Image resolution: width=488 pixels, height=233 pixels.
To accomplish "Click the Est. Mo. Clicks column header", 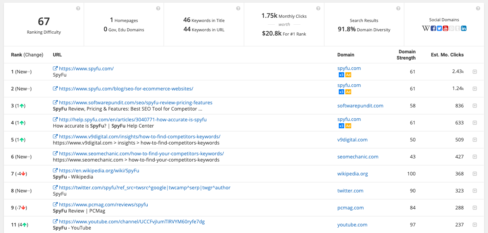I will (x=447, y=55).
